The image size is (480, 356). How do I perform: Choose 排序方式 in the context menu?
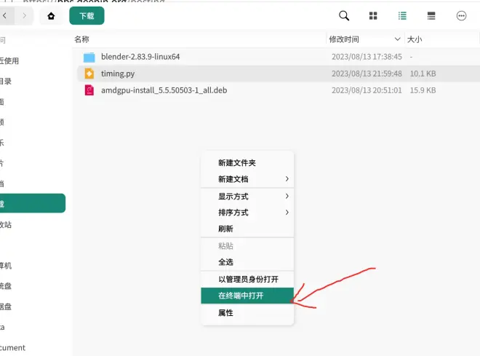tap(247, 213)
